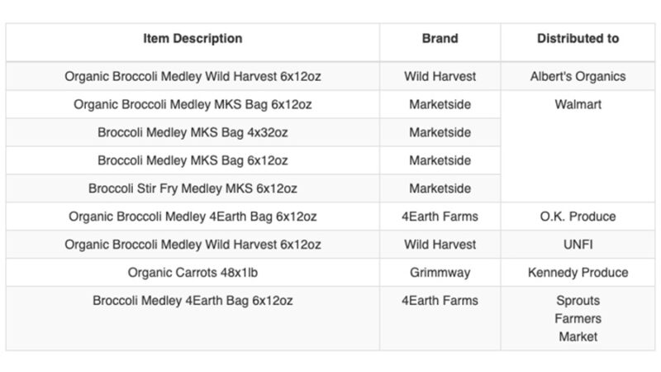
Task: Select Marketside brand beside Stir Fry Medley
Action: [x=440, y=188]
